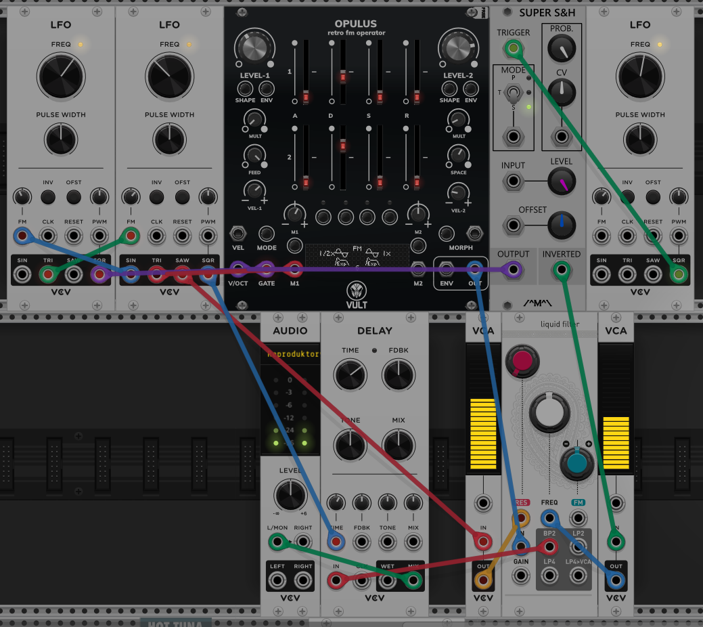Click the Attack slider of Opulus envelope 1
The width and height of the screenshot is (703, 627).
pyautogui.click(x=306, y=72)
